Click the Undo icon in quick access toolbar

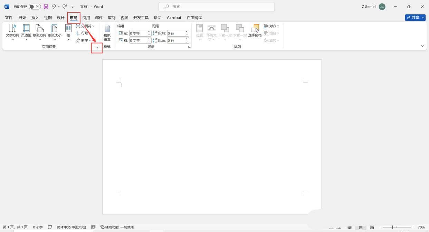tap(54, 6)
